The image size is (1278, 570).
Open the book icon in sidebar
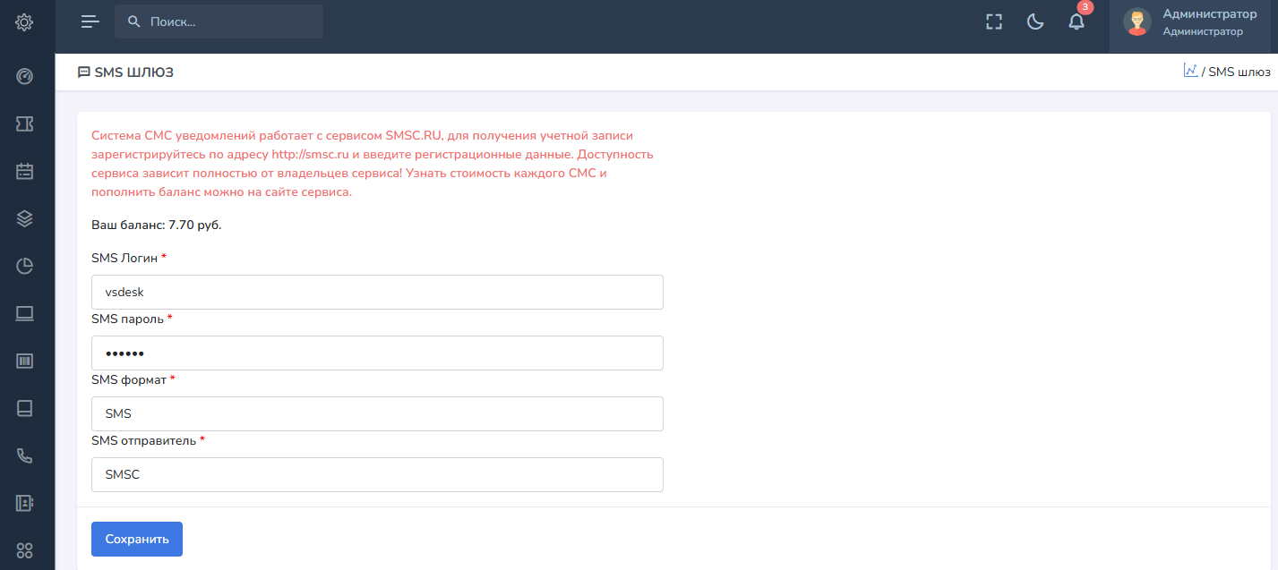click(24, 408)
